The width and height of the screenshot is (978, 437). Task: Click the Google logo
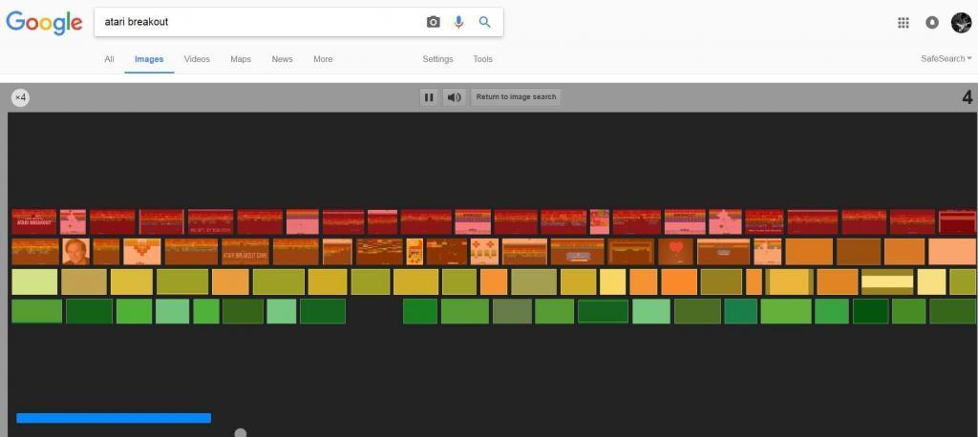[x=44, y=23]
